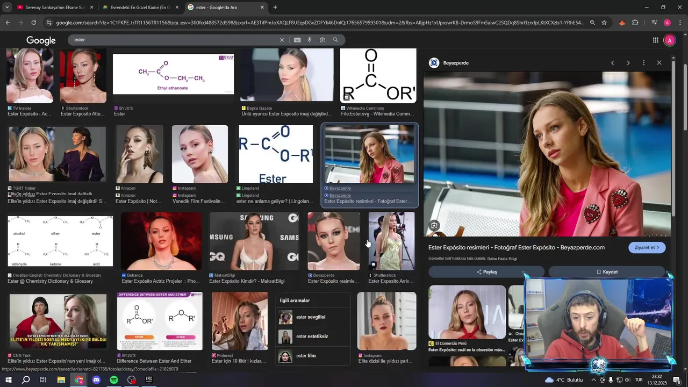Close the Serenay Sarıkaya tab
This screenshot has height=387, width=688.
(x=91, y=8)
